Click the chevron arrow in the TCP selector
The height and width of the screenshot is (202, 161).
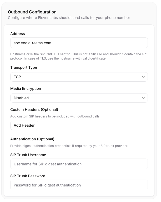pos(143,77)
